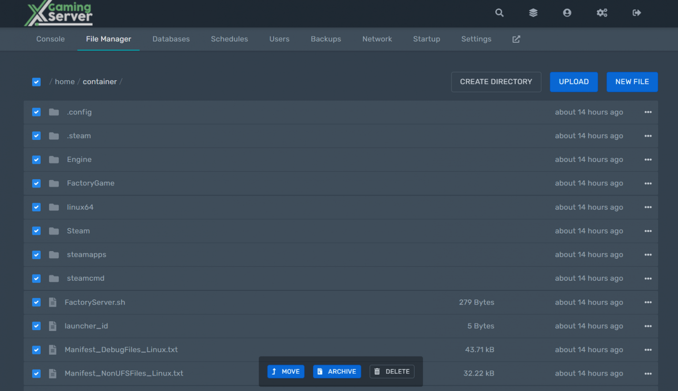Open the options menu for steamapps
Image resolution: width=678 pixels, height=391 pixels.
pos(648,255)
